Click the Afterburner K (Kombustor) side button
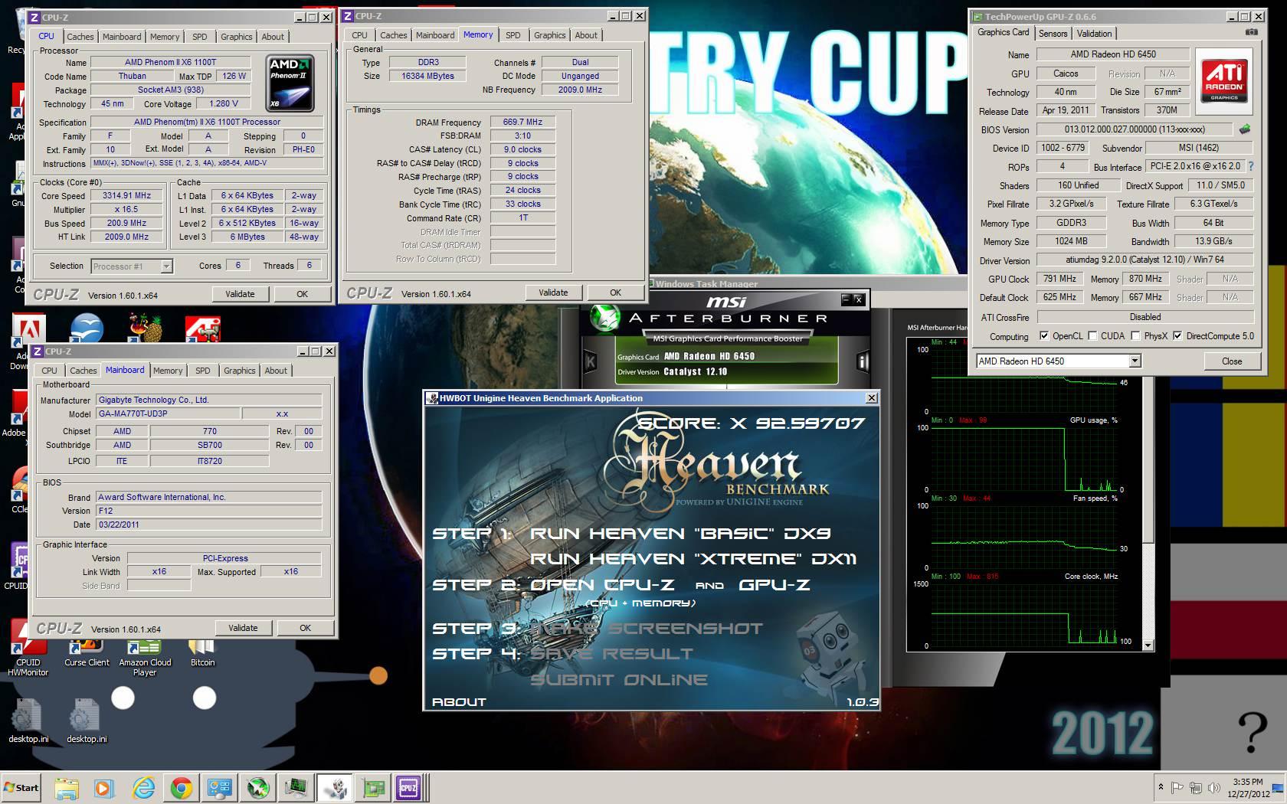1287x804 pixels. tap(591, 361)
